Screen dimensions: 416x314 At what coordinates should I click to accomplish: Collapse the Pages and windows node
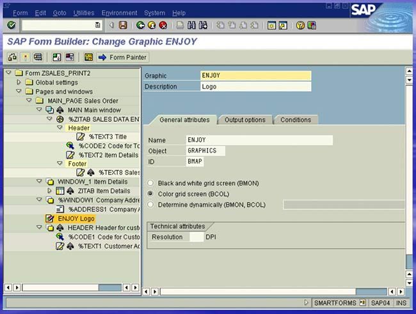pyautogui.click(x=19, y=91)
